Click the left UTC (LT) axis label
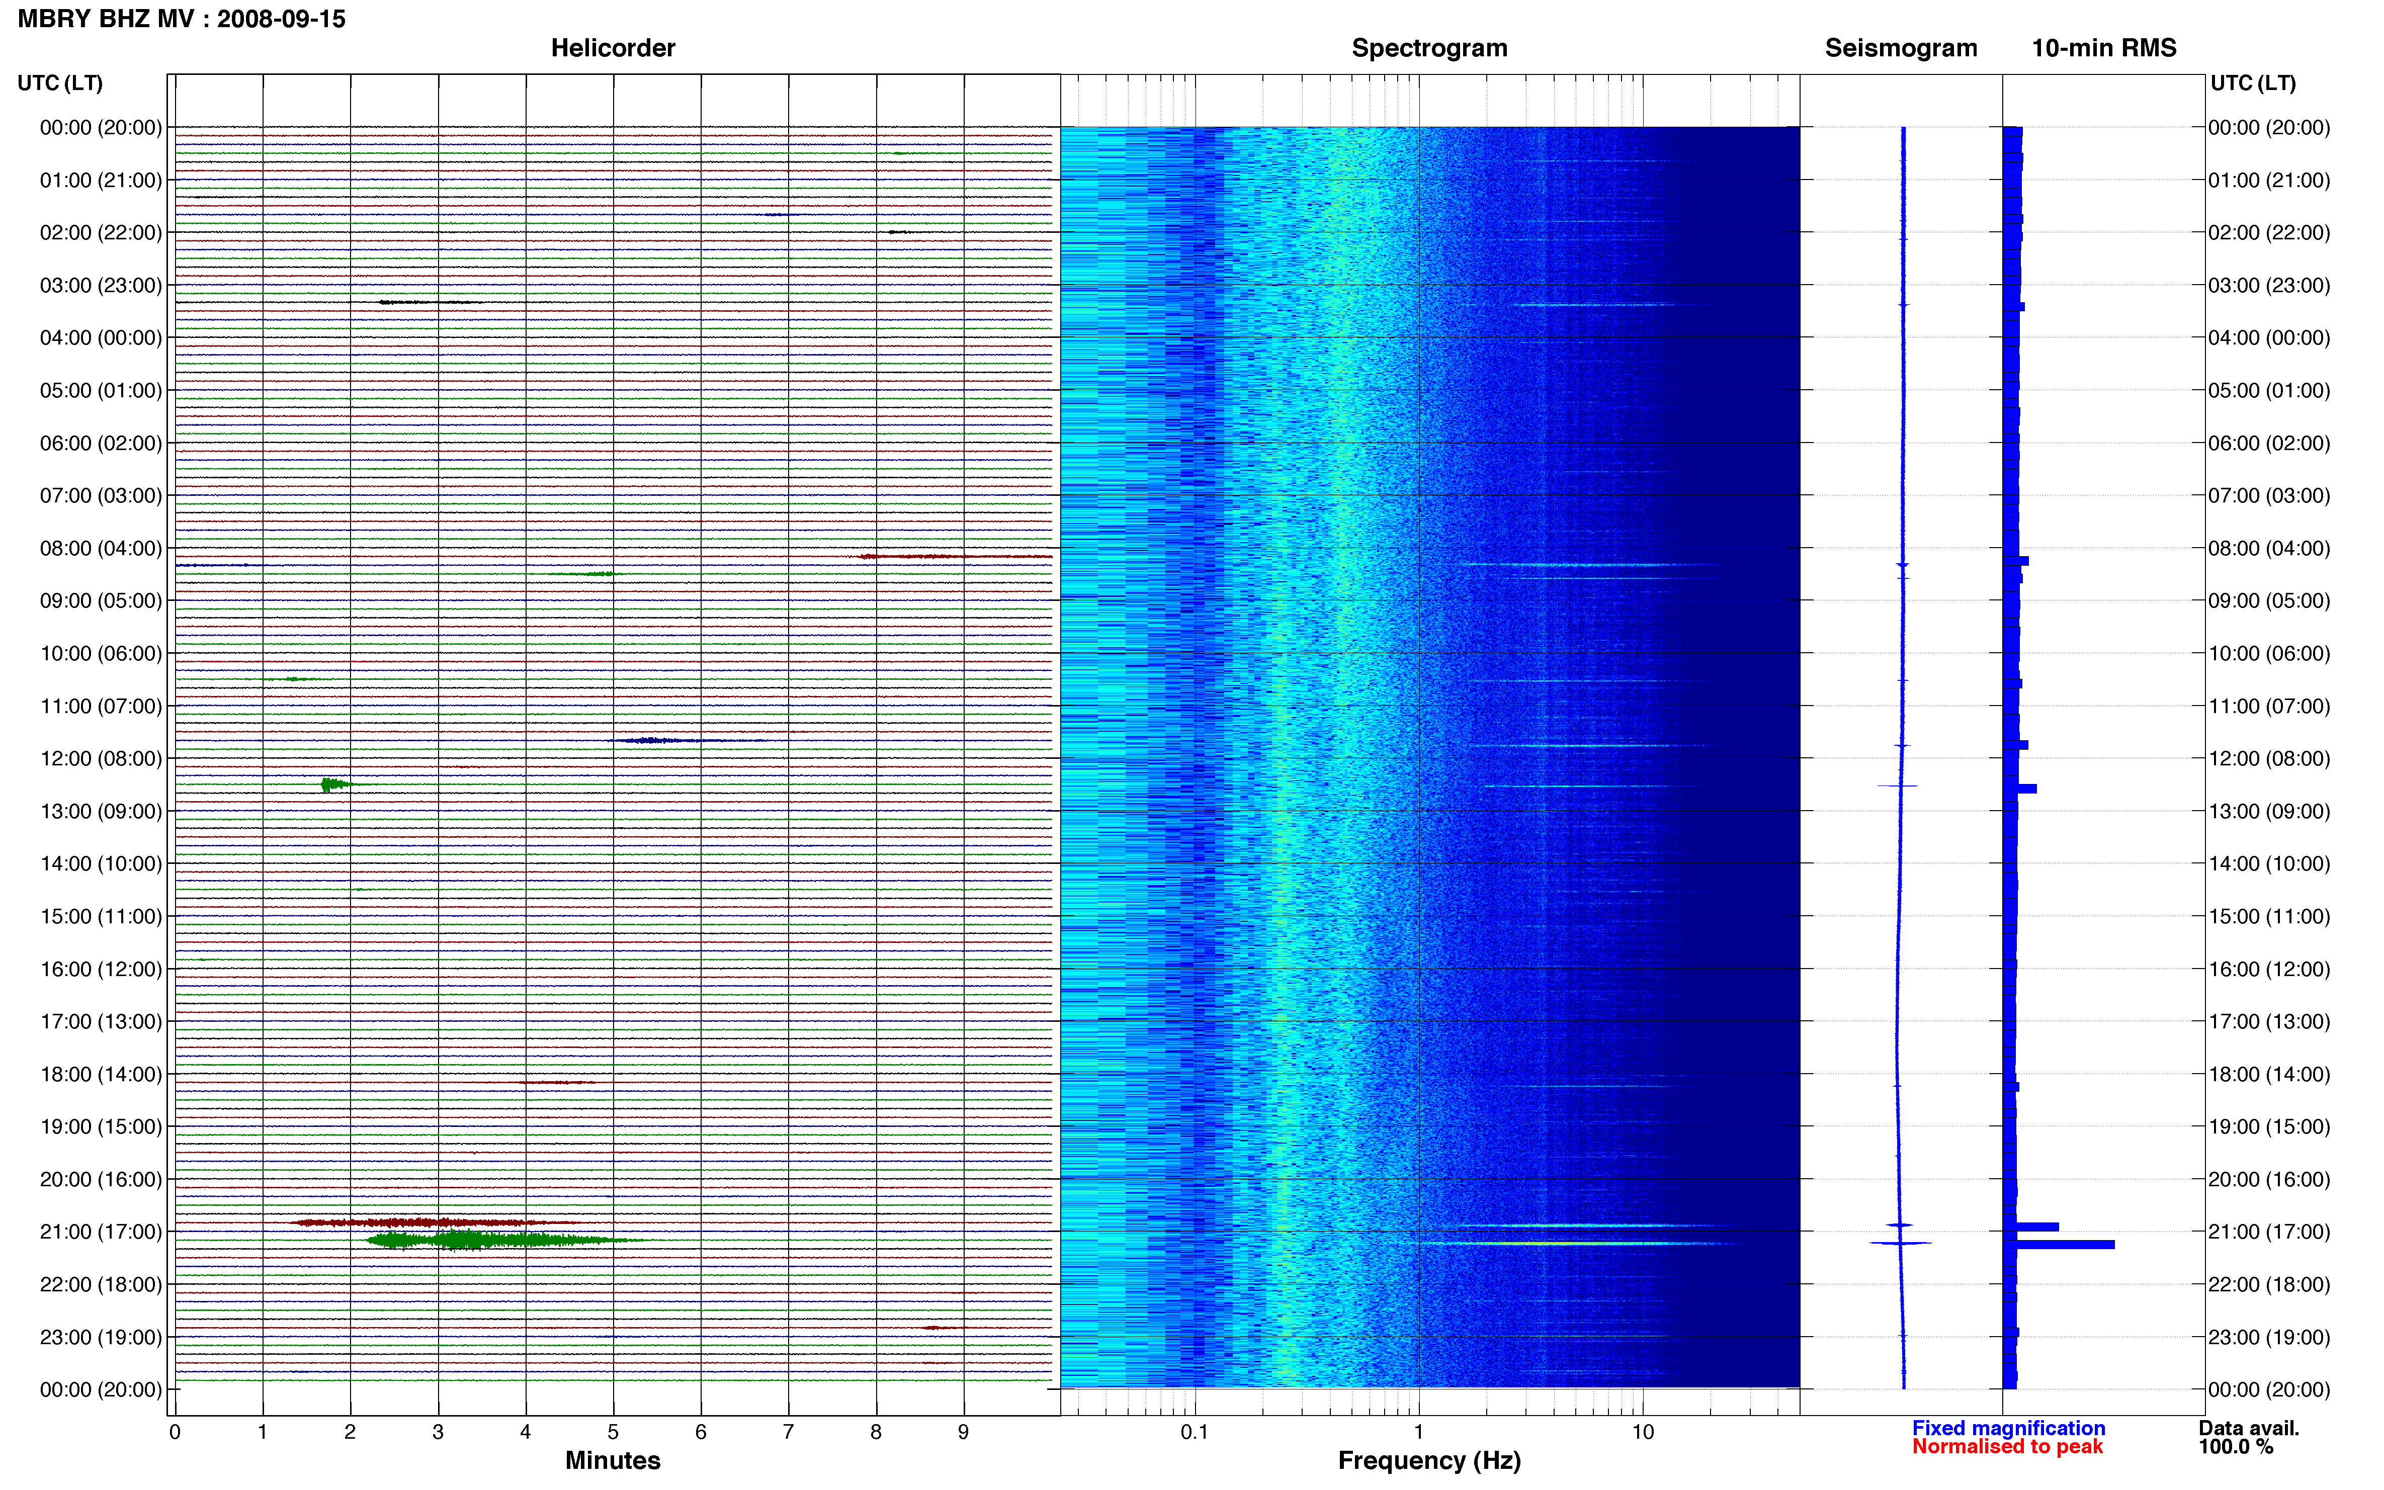The height and width of the screenshot is (1490, 2384). pyautogui.click(x=60, y=83)
